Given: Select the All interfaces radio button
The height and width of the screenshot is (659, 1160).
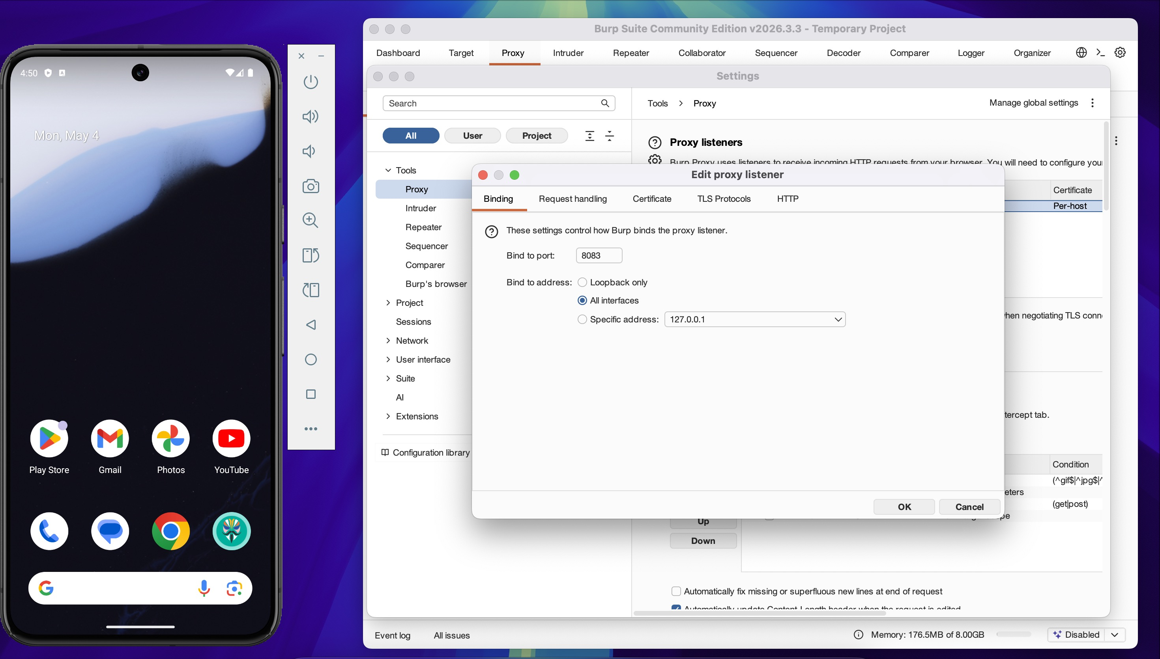Looking at the screenshot, I should click(x=582, y=301).
